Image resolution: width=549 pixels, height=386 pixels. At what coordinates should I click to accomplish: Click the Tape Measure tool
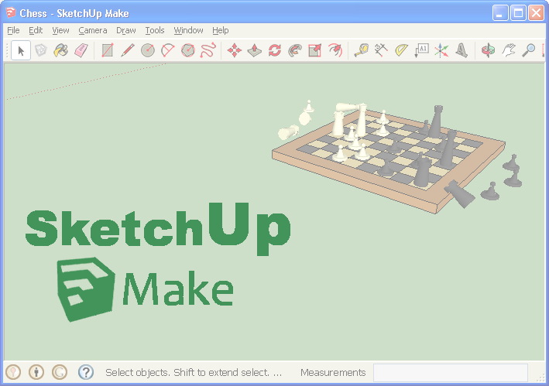click(x=361, y=50)
